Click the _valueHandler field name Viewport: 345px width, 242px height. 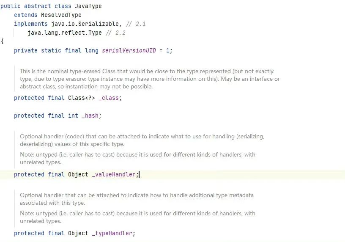click(x=114, y=174)
